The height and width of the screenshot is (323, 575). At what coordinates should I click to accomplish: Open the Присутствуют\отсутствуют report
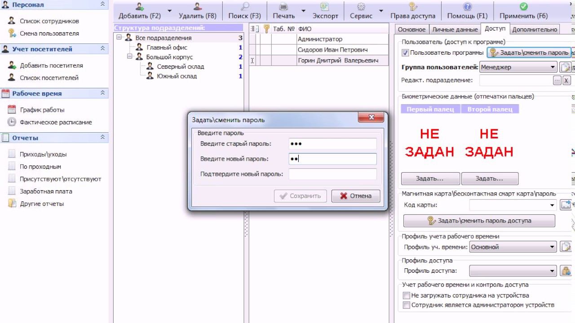pyautogui.click(x=61, y=179)
